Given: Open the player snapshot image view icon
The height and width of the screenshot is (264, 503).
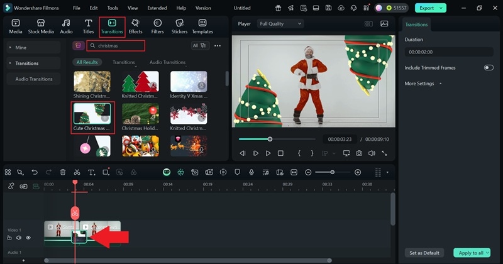Looking at the screenshot, I should 384,24.
